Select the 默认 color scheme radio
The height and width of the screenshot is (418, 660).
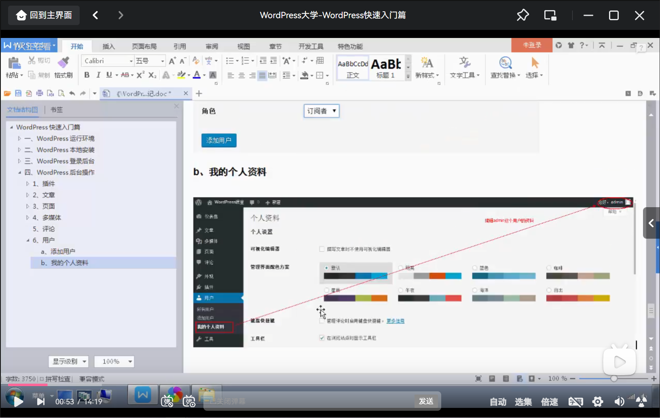point(326,268)
